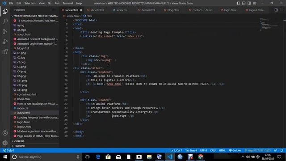Close the index.html editor tab

(x=81, y=10)
